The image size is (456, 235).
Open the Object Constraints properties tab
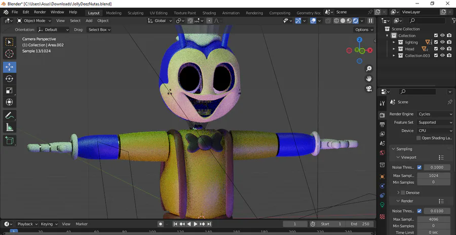pos(383,195)
